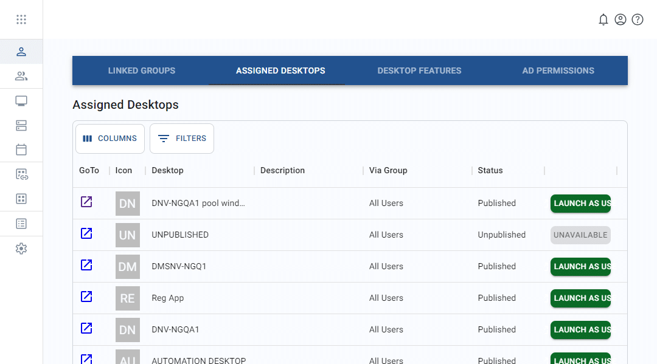Viewport: 657px width, 364px height.
Task: Launch the Reg App desktop
Action: pyautogui.click(x=580, y=298)
